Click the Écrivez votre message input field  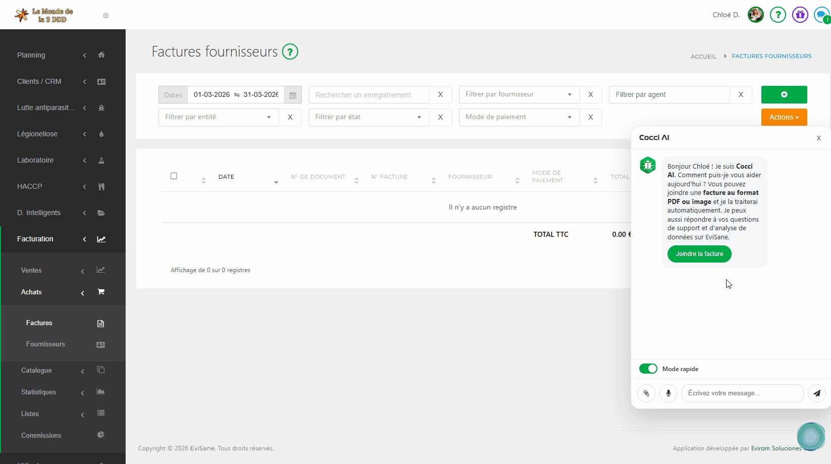pyautogui.click(x=742, y=393)
